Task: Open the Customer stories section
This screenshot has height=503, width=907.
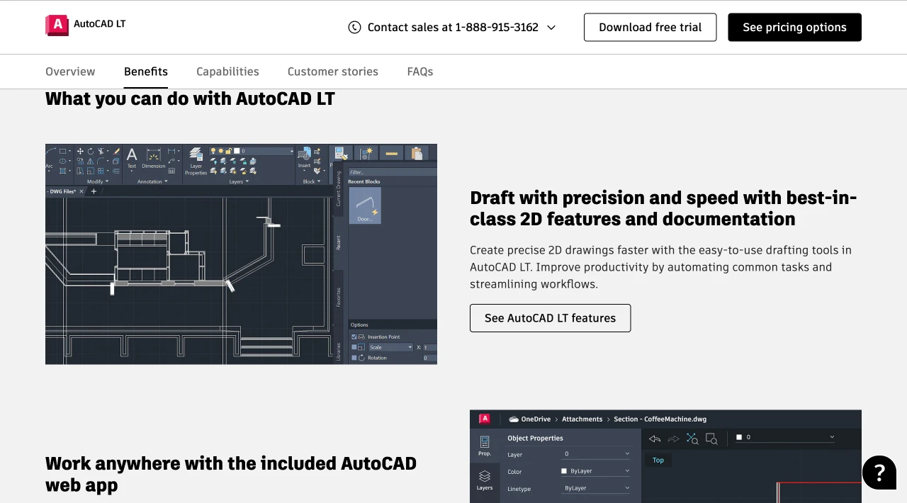Action: (332, 72)
